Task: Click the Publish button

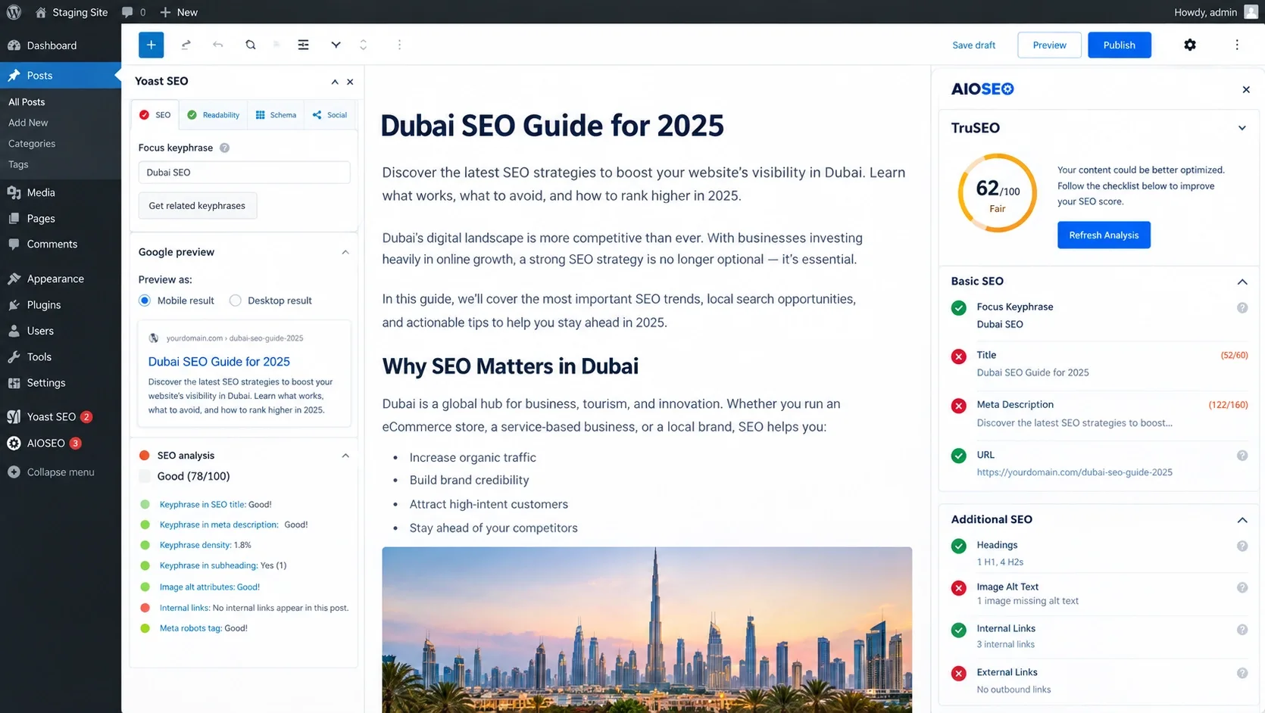Action: 1119,45
